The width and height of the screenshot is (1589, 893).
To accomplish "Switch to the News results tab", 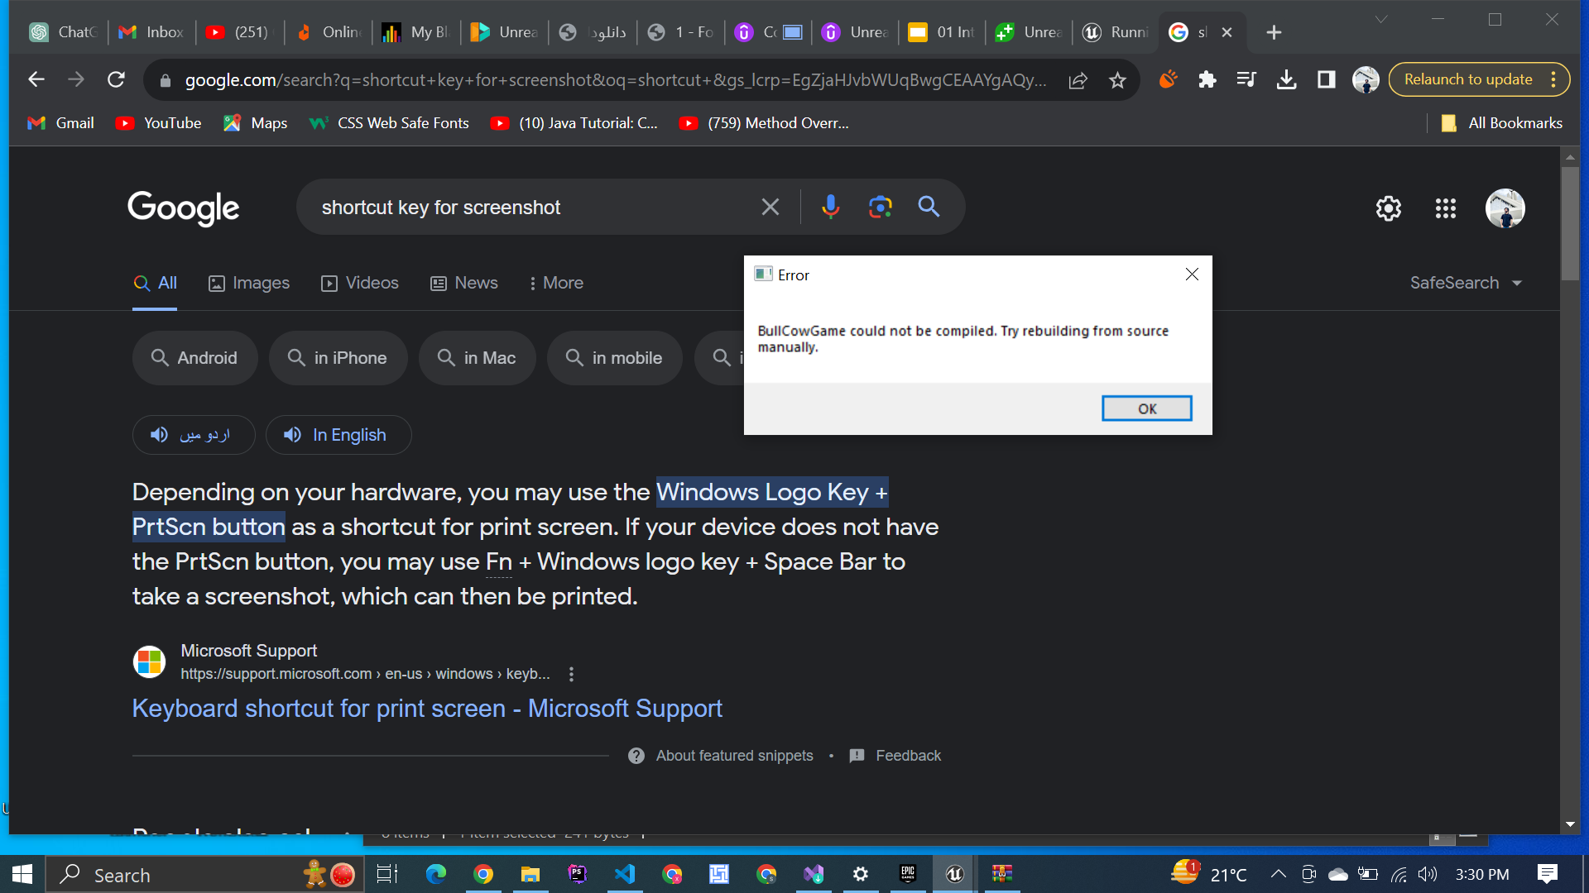I will [463, 283].
